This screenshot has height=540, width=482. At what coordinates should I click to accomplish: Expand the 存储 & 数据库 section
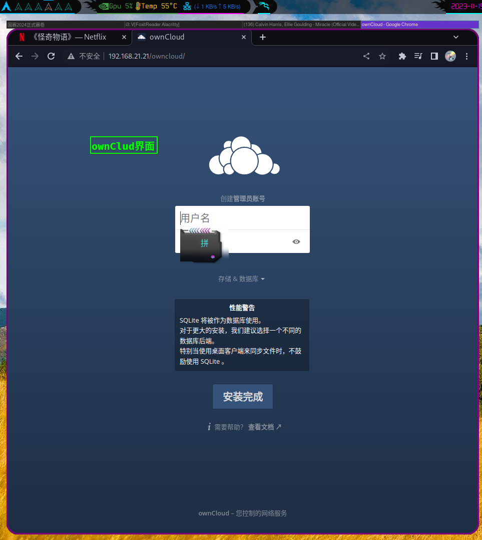tap(242, 279)
